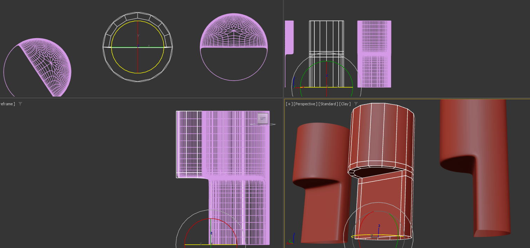Click the filter icon in Perspective viewport
This screenshot has width=530, height=248.
coord(356,104)
